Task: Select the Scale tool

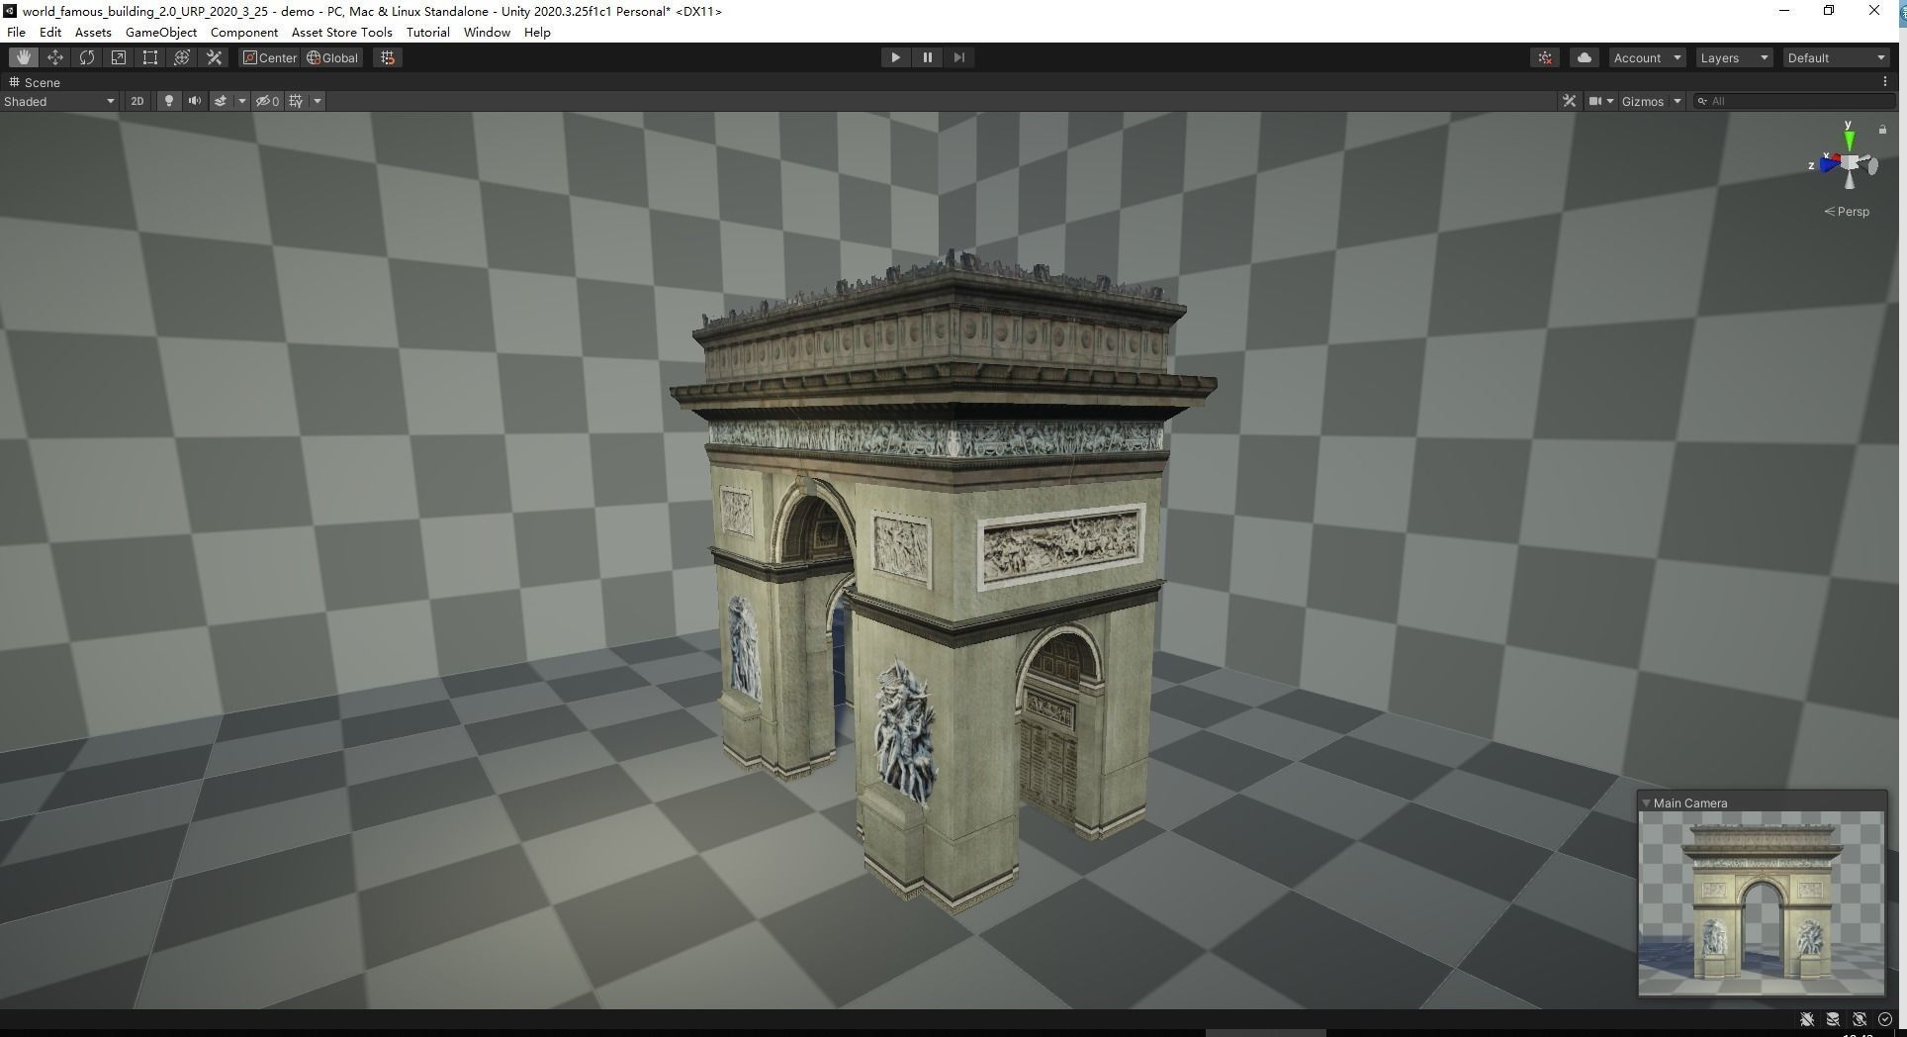Action: pos(119,57)
